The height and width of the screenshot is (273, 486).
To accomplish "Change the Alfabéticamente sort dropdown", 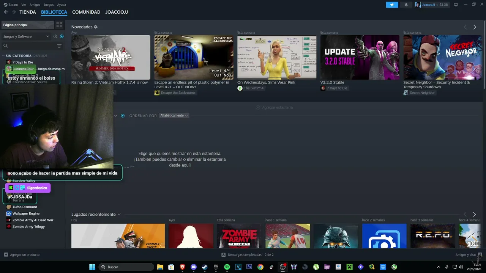I will (174, 116).
